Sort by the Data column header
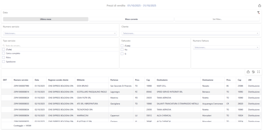Screen dimensions: 263x130 point(40,80)
